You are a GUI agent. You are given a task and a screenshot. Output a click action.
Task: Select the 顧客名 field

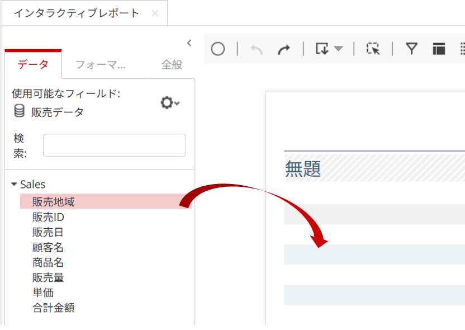48,247
